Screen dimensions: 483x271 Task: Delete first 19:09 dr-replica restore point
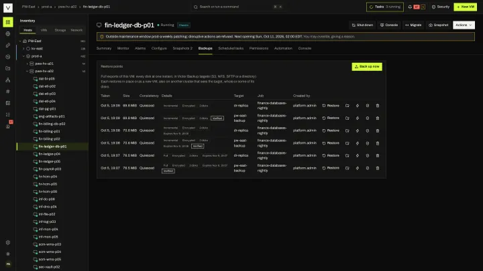pos(377,106)
